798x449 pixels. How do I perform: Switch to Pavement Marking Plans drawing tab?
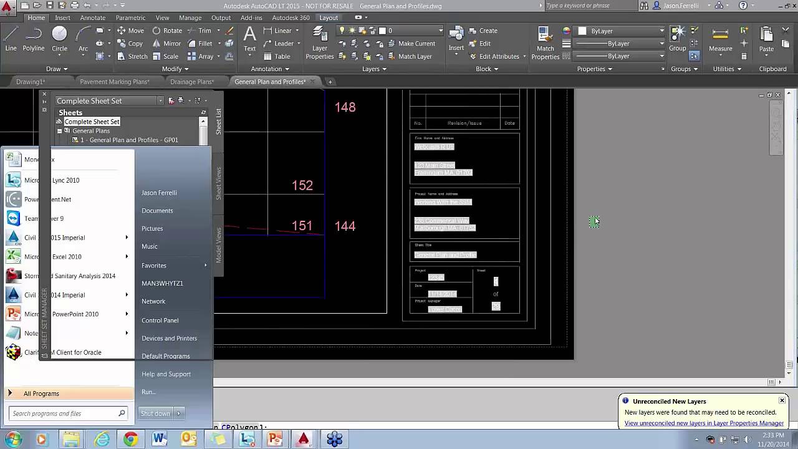point(115,82)
